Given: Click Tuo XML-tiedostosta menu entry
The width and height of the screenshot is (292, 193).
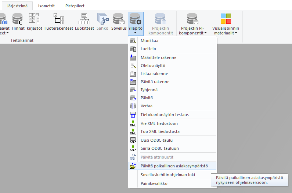Looking at the screenshot, I should [160, 131].
